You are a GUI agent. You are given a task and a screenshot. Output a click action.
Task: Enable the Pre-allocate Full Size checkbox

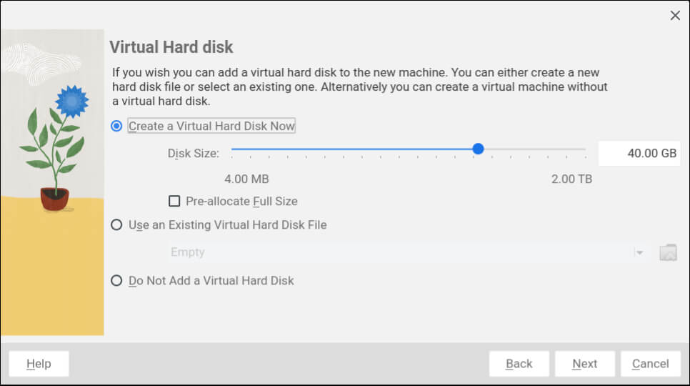[174, 202]
